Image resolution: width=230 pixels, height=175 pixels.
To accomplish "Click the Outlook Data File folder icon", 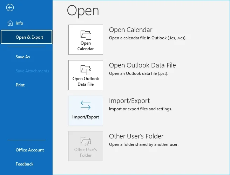I will (x=86, y=69).
